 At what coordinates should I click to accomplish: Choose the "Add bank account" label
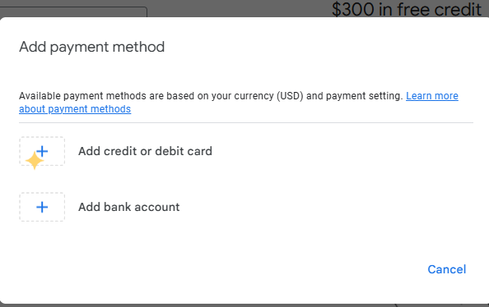(x=128, y=207)
